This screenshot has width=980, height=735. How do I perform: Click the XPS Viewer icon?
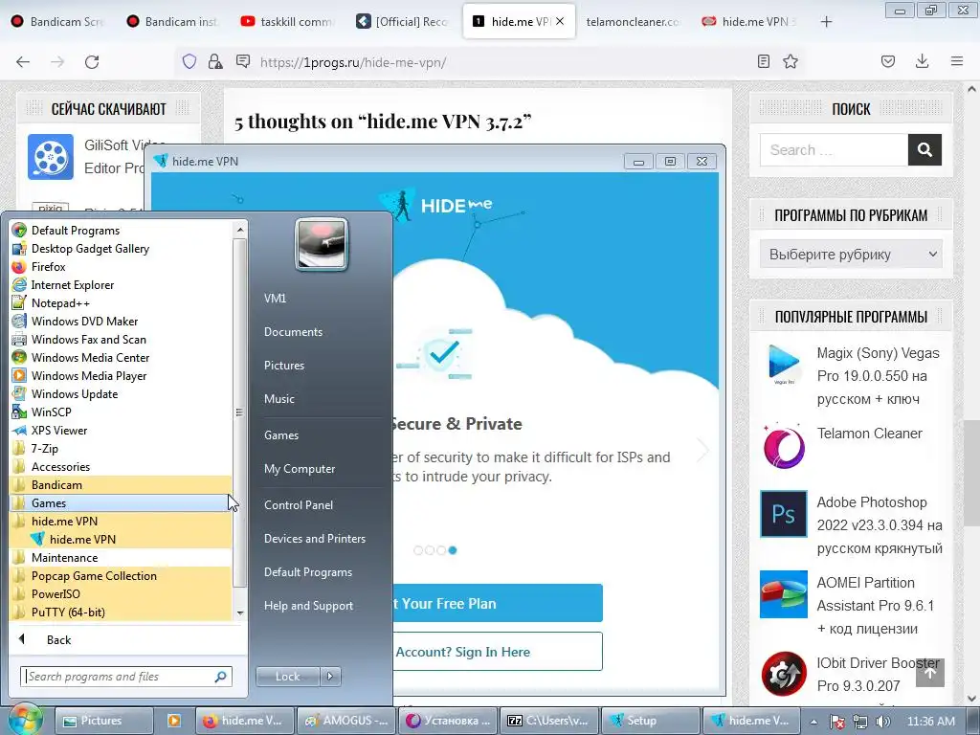click(x=19, y=430)
